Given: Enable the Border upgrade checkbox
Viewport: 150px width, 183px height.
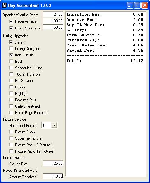Looking at the screenshot, I should [11, 87].
